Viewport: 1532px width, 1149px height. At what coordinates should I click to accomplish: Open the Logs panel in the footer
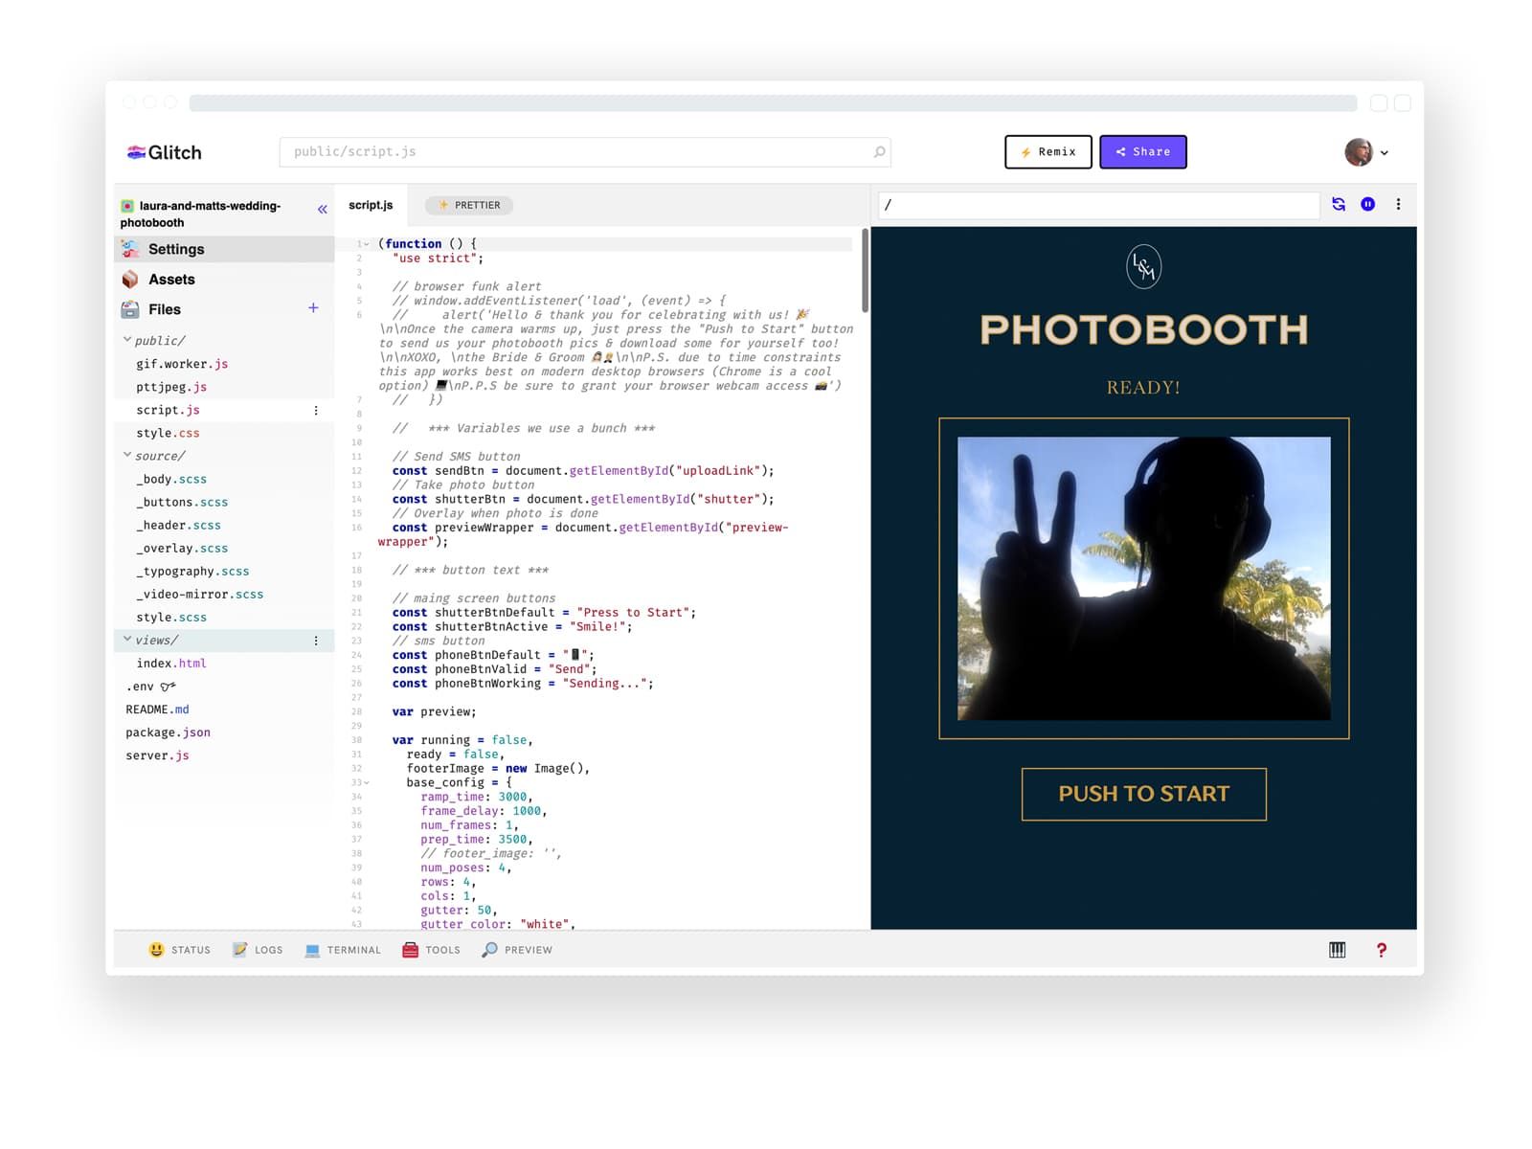click(x=258, y=950)
